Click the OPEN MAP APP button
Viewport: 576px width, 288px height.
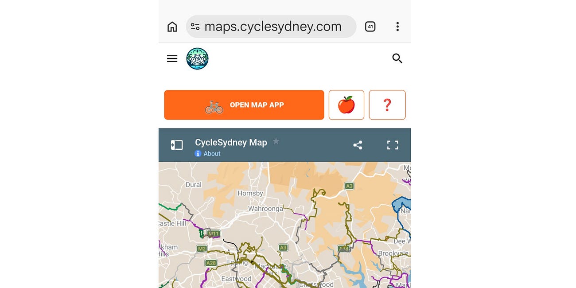coord(244,105)
